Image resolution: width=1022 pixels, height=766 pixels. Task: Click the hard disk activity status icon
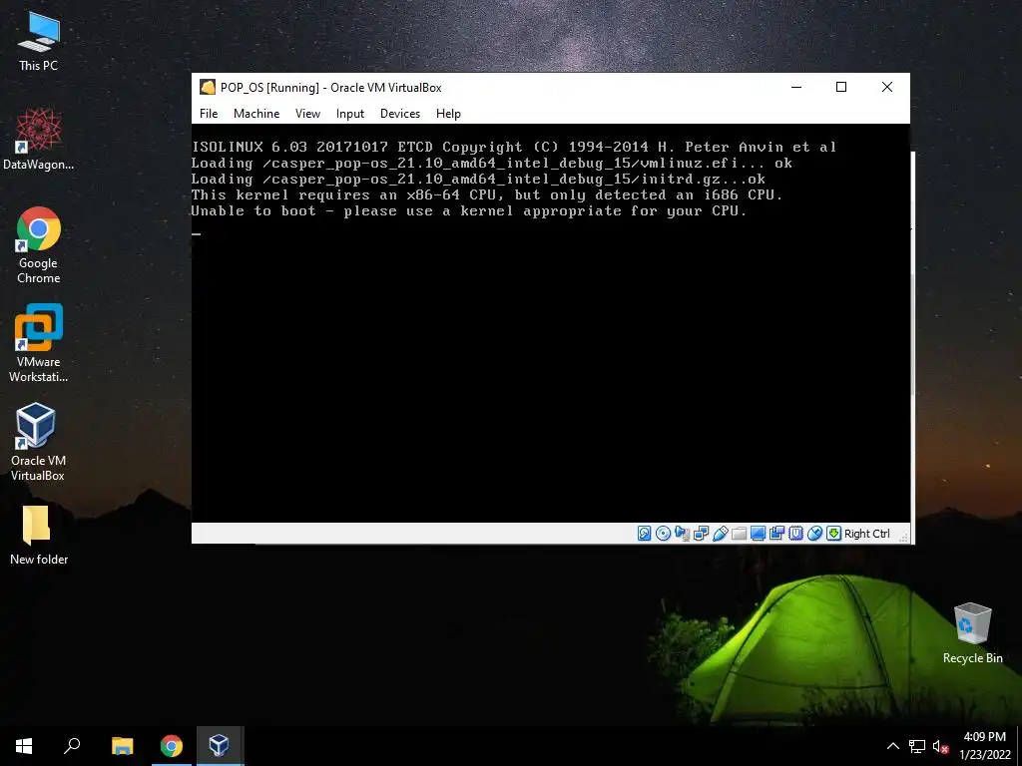(x=644, y=534)
